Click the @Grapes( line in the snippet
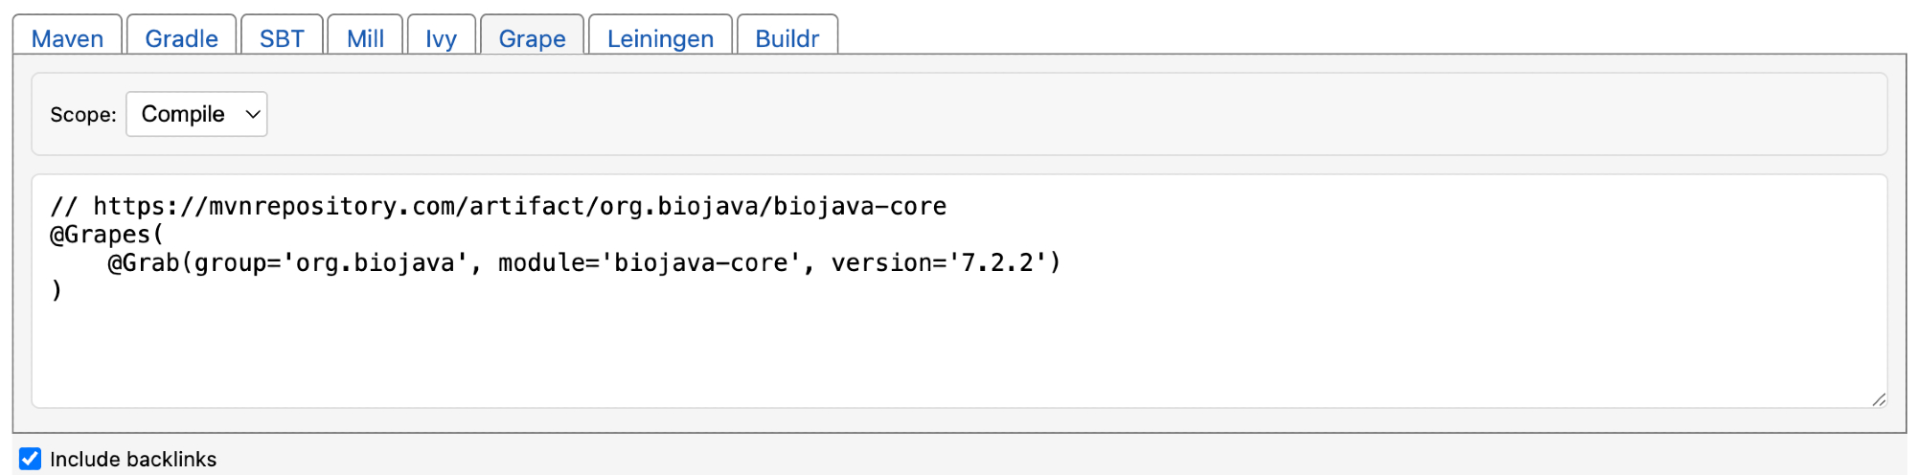The image size is (1916, 475). coord(106,235)
